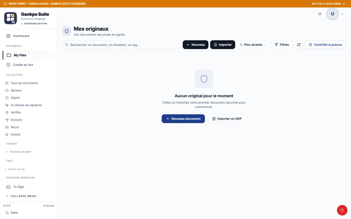Click the Nouveau toolbar button

(196, 45)
